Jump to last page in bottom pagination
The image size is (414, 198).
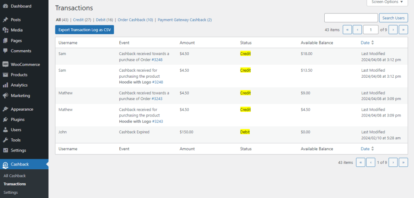[x=403, y=163]
